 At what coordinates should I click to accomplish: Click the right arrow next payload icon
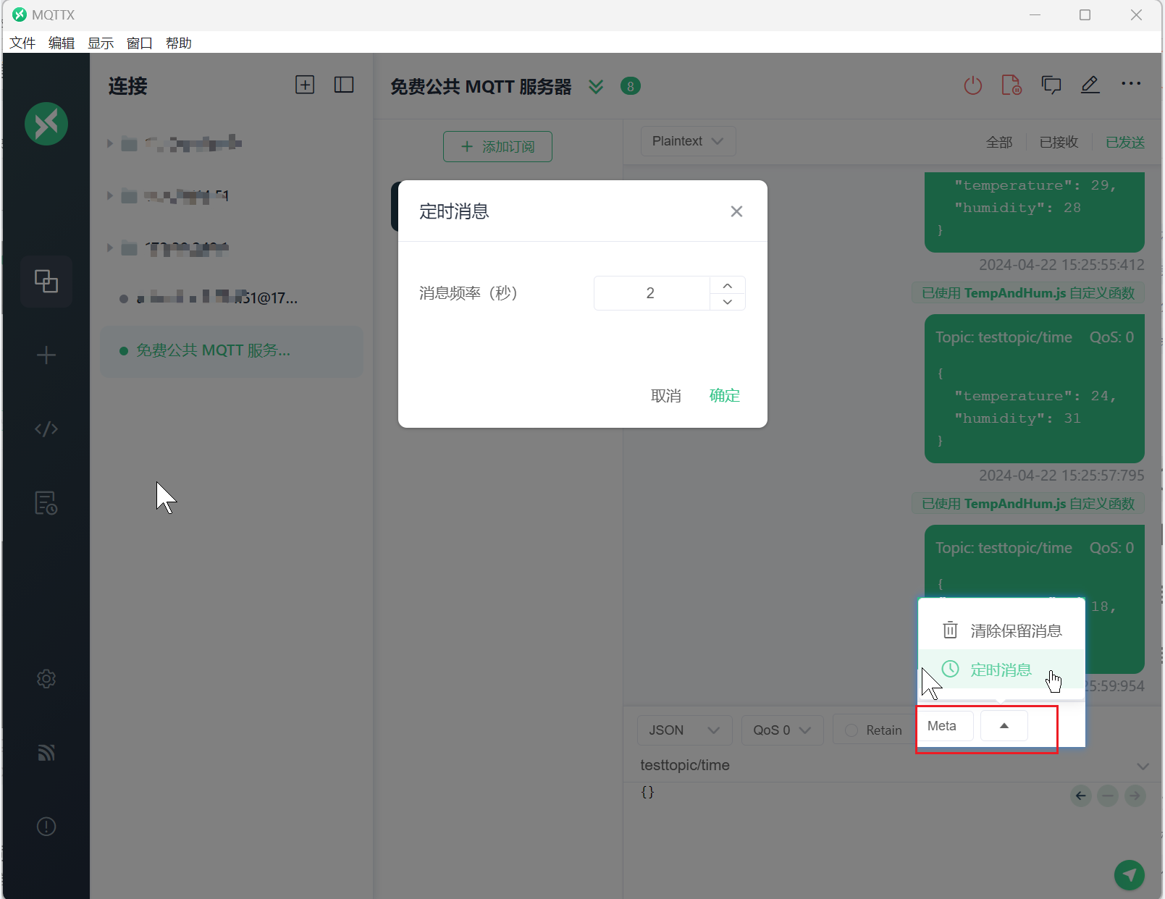pyautogui.click(x=1135, y=796)
